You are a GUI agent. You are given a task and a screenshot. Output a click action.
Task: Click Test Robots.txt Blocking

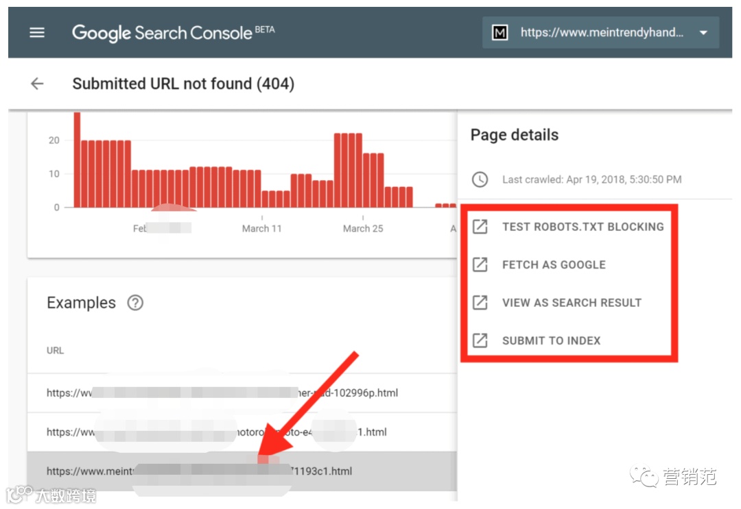[x=583, y=227]
